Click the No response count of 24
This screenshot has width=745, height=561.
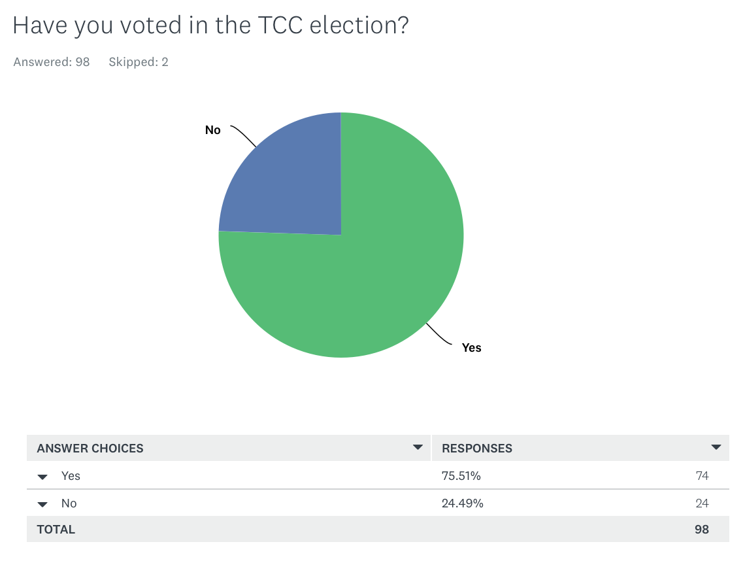703,503
